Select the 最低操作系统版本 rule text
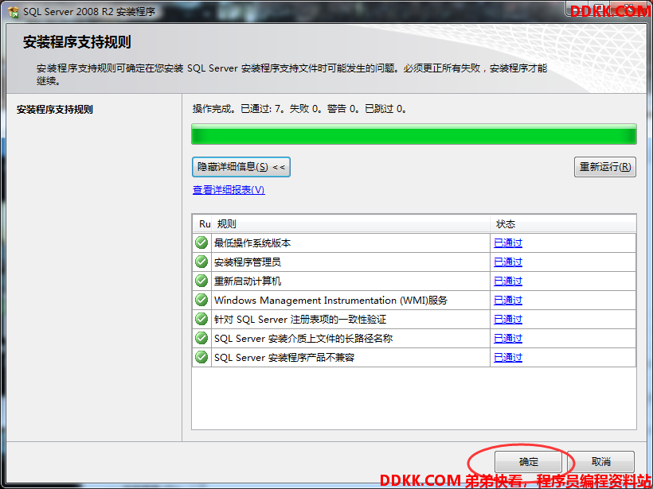This screenshot has height=489, width=653. [252, 243]
